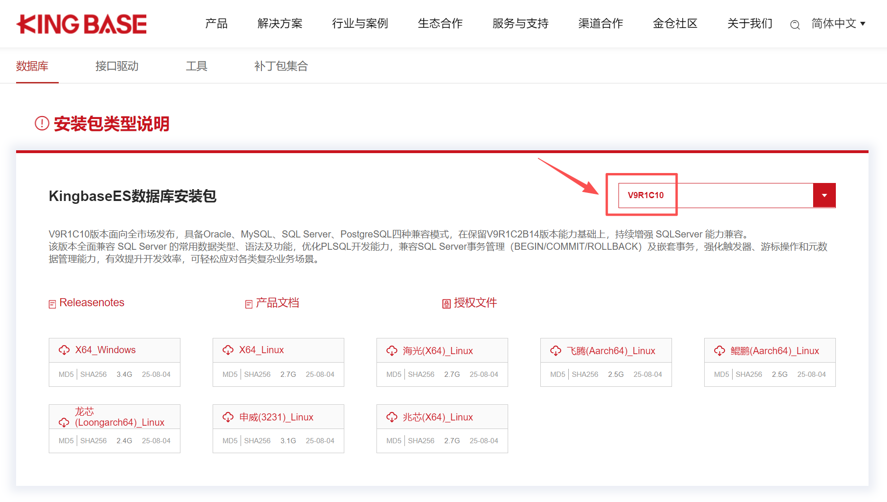The image size is (887, 502).
Task: Click SHA256 under 鲲鹏(Aarch64)_Linux
Action: coord(749,374)
